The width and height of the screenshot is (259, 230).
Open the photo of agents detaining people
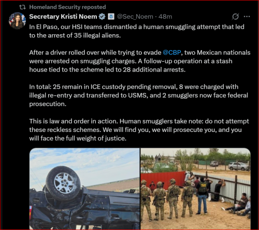coord(195,188)
